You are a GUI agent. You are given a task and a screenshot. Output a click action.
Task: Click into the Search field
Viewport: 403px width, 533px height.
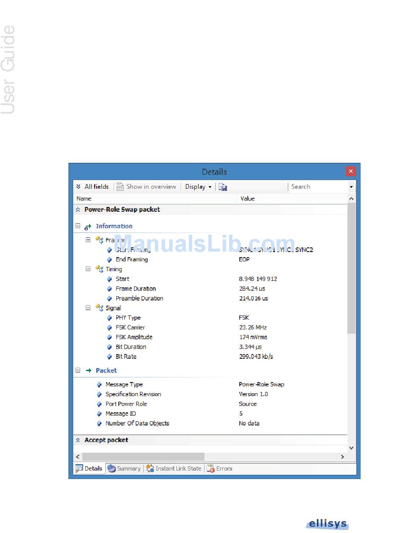click(317, 187)
